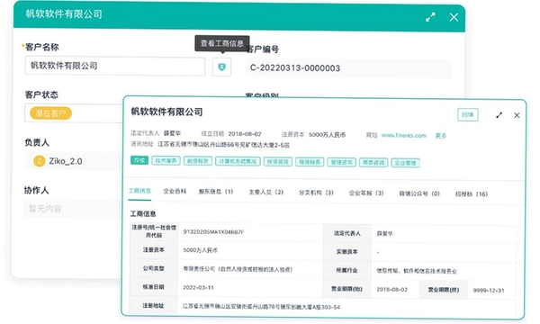Open the 招投标 (16) tab
540x324 pixels.
click(472, 193)
